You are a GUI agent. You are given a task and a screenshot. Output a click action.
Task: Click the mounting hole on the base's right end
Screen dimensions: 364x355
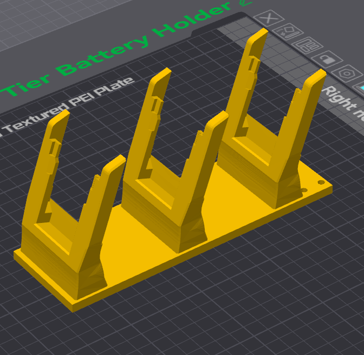pyautogui.click(x=321, y=183)
